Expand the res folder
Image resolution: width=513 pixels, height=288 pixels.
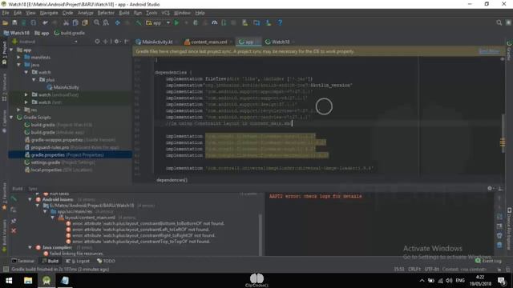[x=19, y=110]
